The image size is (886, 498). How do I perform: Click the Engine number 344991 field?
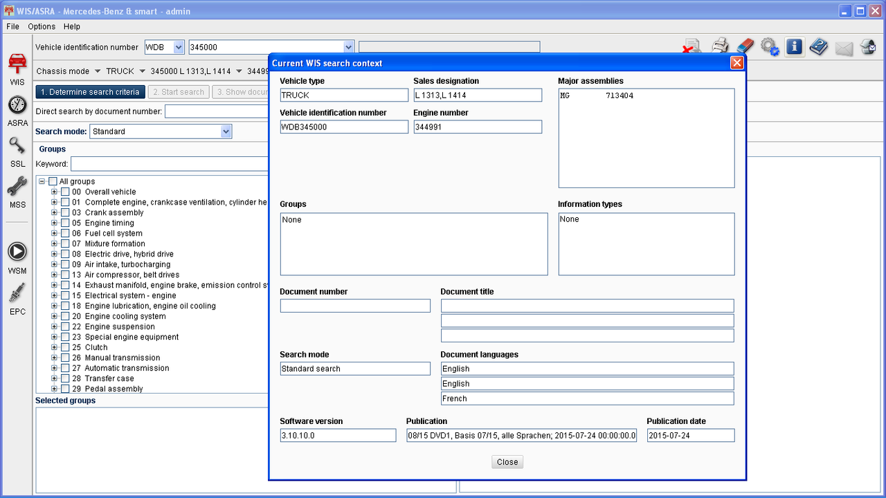[478, 127]
